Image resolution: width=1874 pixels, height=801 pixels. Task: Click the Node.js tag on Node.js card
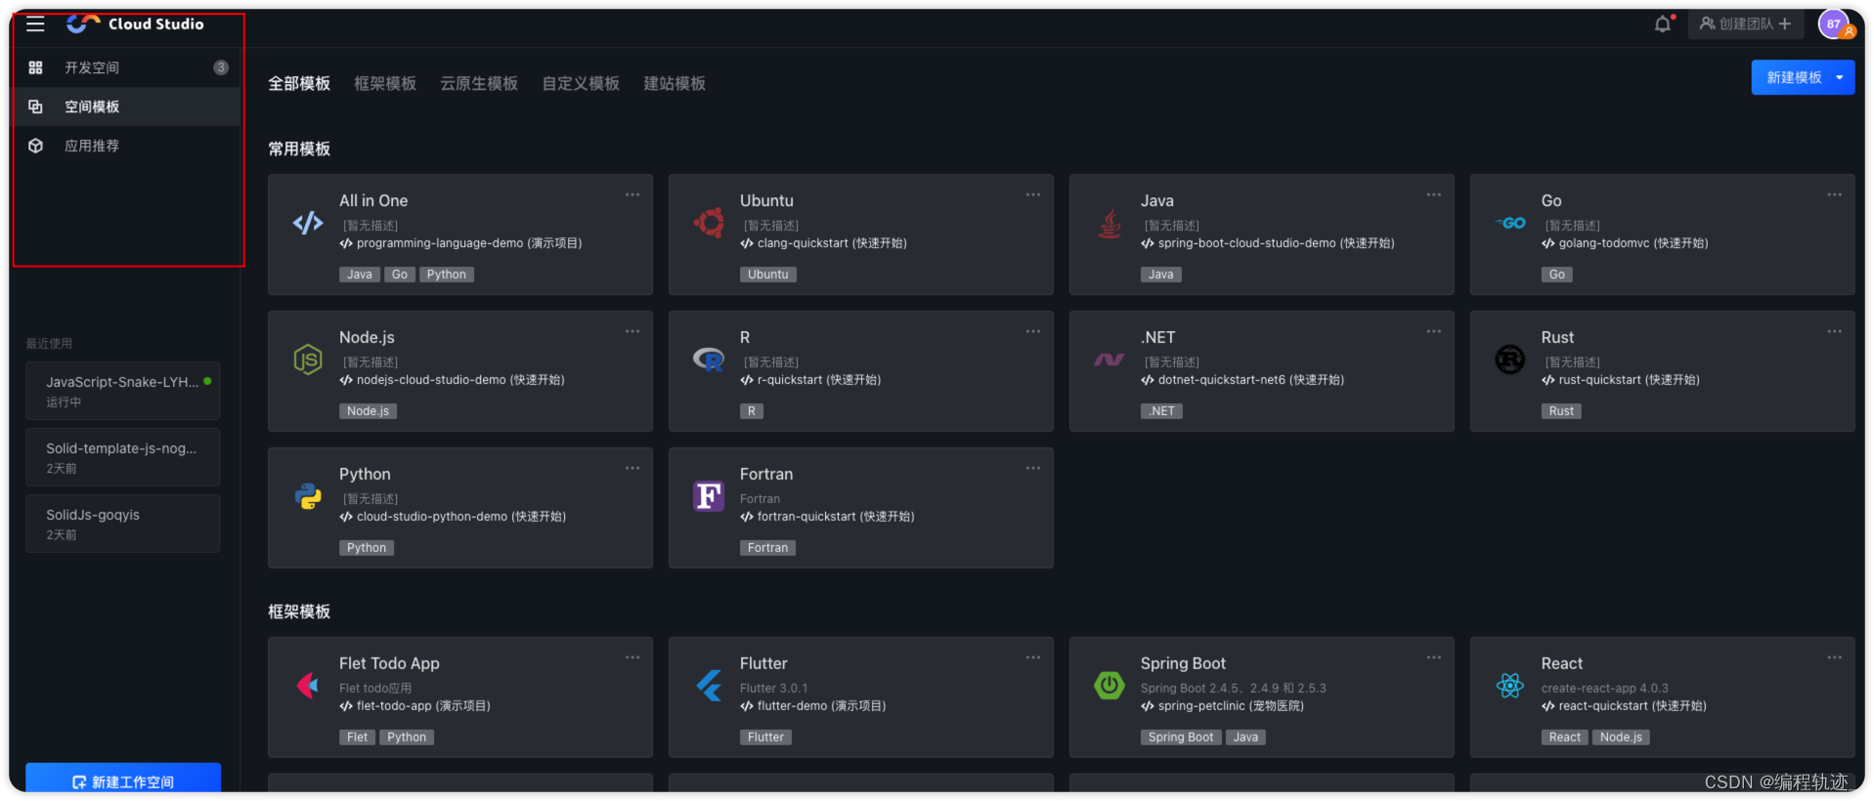click(x=368, y=411)
